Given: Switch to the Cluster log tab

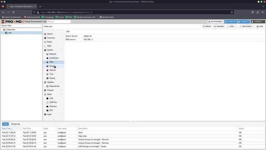Looking at the screenshot, I should click(x=15, y=124).
